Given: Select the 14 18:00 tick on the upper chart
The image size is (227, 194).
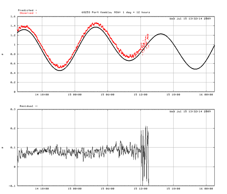Looking at the screenshot, I should [42, 94].
